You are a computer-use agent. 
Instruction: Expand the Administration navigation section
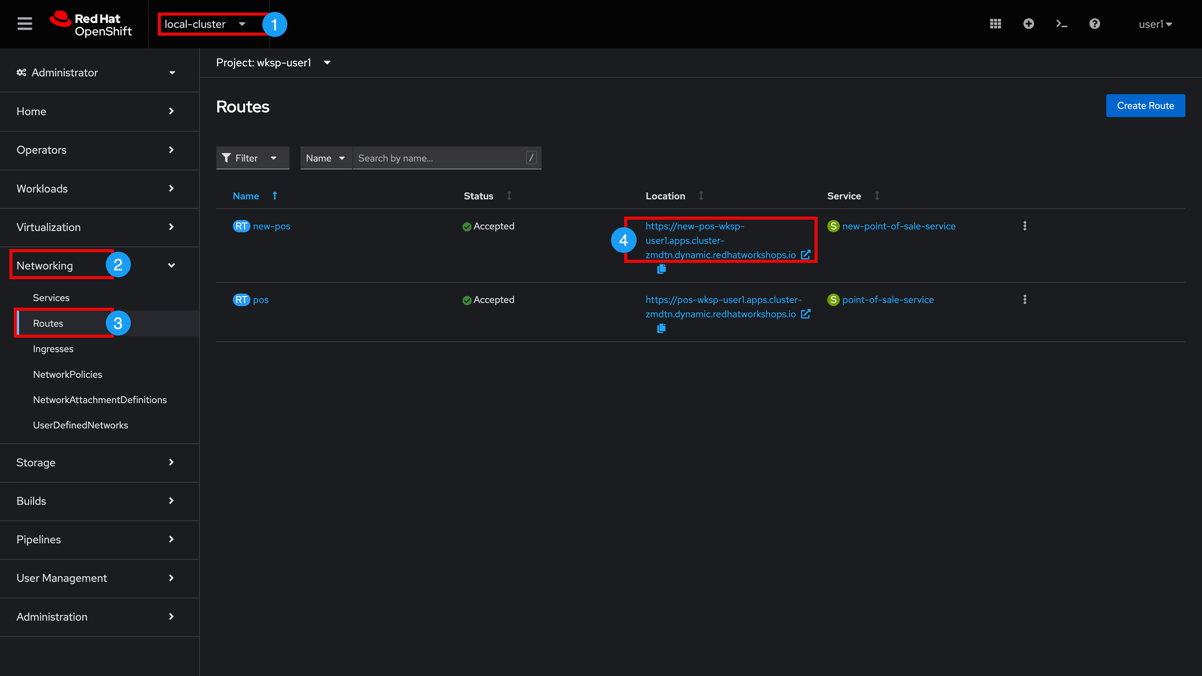point(100,617)
